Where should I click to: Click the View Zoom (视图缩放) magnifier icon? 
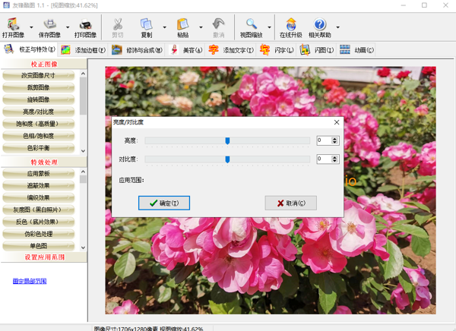[250, 24]
